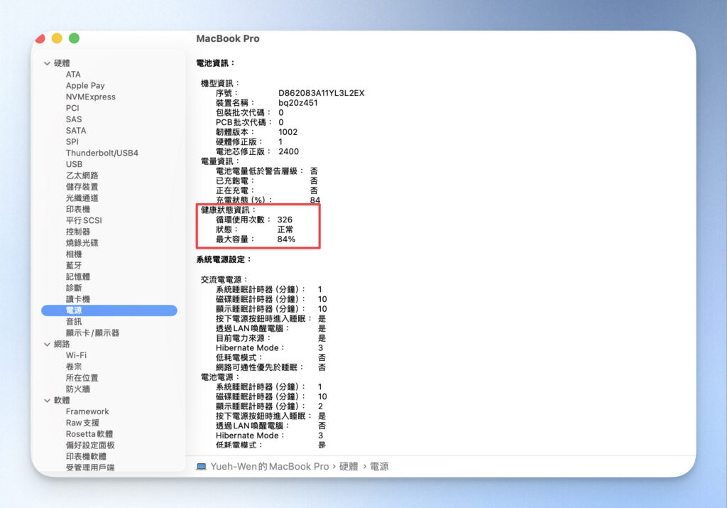The width and height of the screenshot is (727, 508).
Task: Collapse the 硬體 section chevron
Action: [47, 63]
